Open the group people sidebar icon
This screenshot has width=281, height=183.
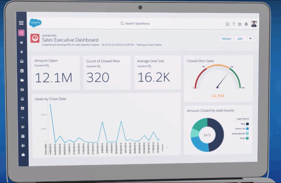(23, 127)
